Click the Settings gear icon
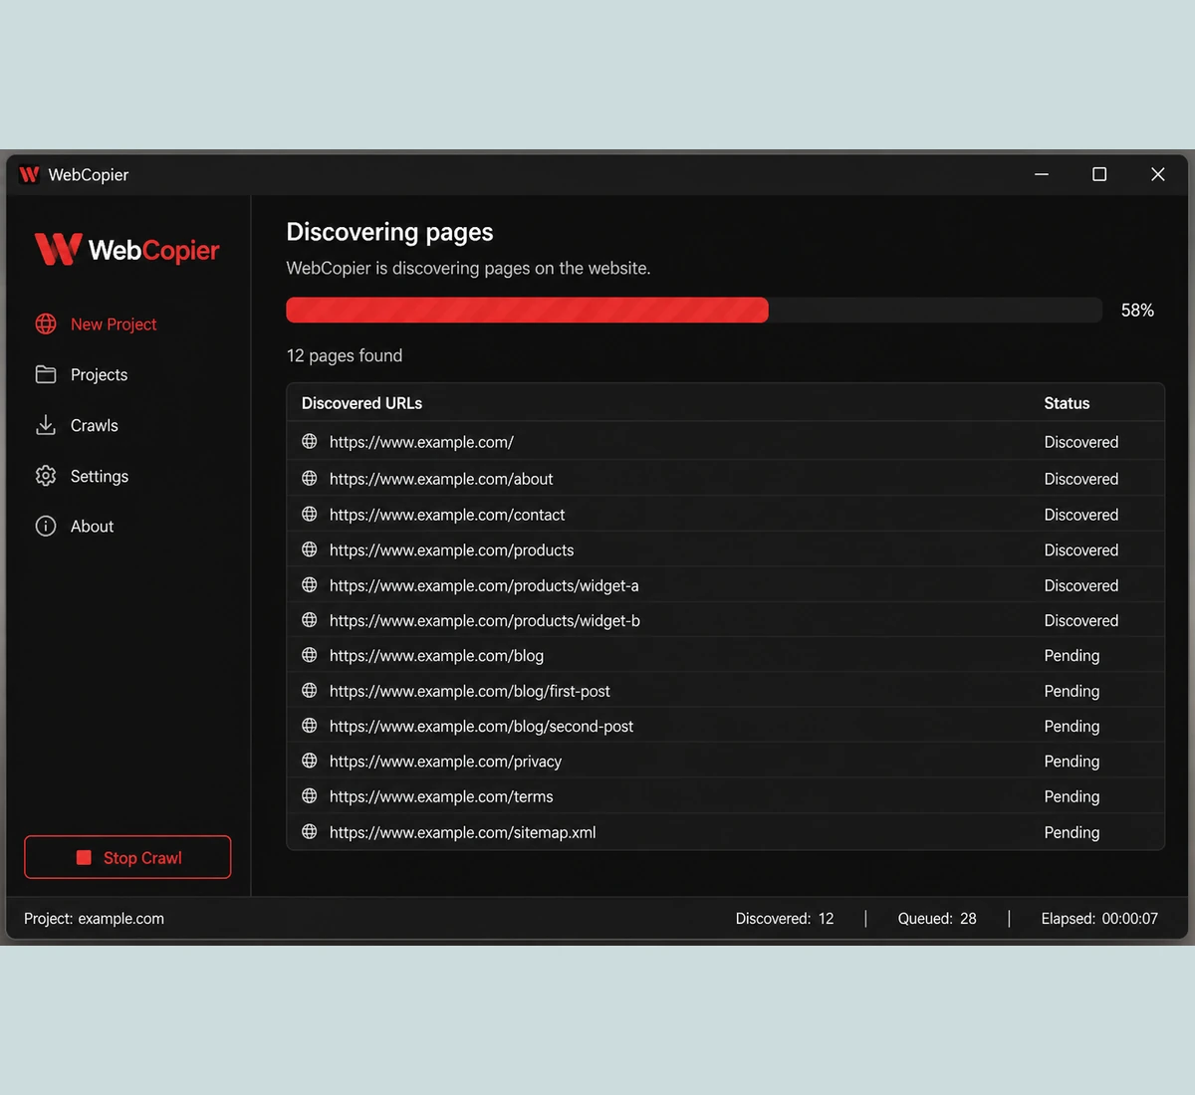 [46, 476]
